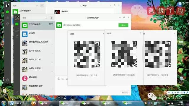Open 艺术学院校友 group chat
Screen dimensions: 189x106
38,52
